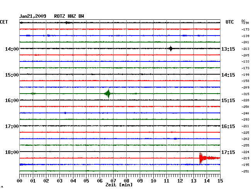The height and width of the screenshot is (191, 251).
Task: Click the black spike on the 13:15 trace
Action: 171,48
